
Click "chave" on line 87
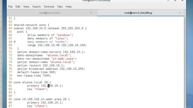point(40,106)
